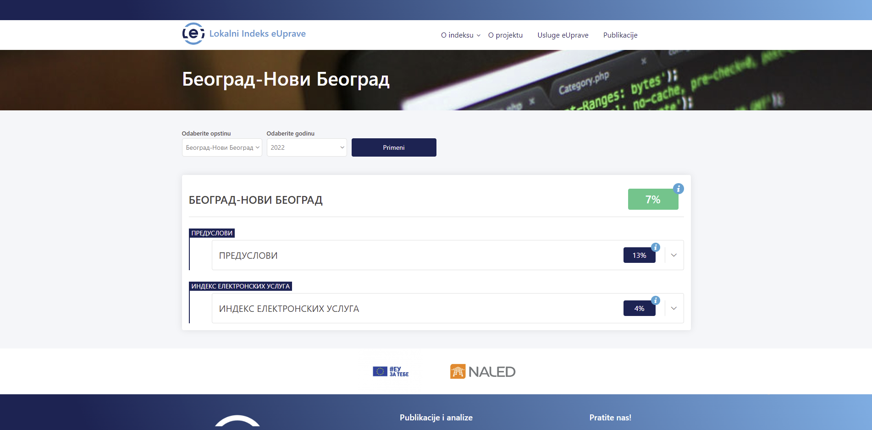Viewport: 872px width, 430px height.
Task: Click the 13% score badge
Action: pos(639,255)
